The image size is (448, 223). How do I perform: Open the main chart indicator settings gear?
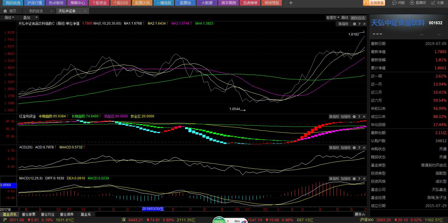[354, 24]
